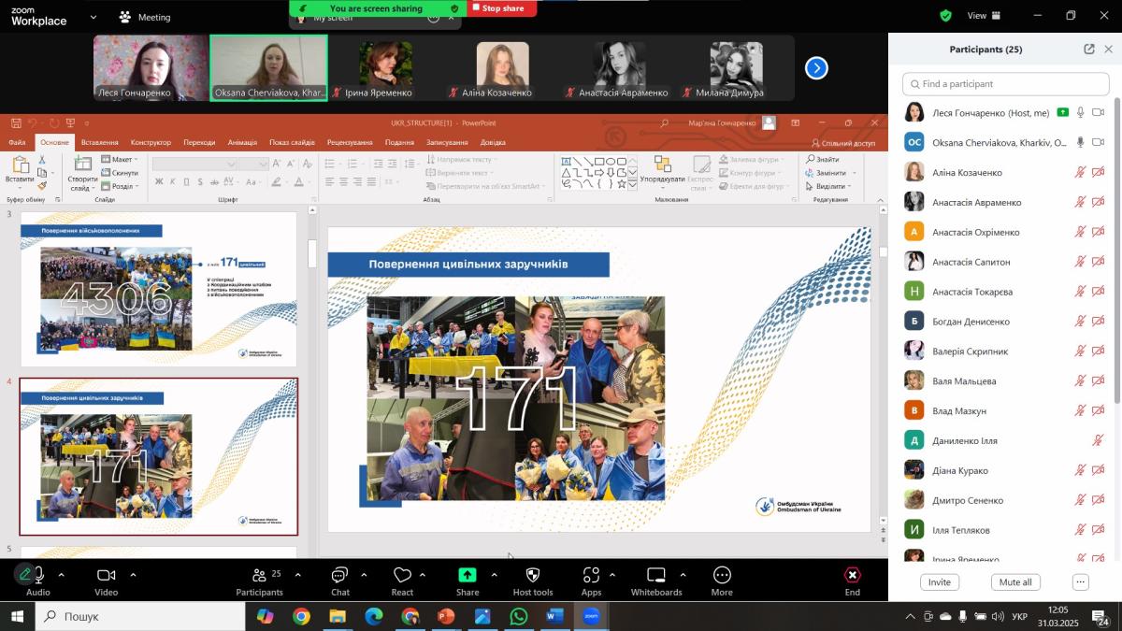Switch to the Вставлення ribbon tab
The image size is (1122, 631).
(99, 142)
